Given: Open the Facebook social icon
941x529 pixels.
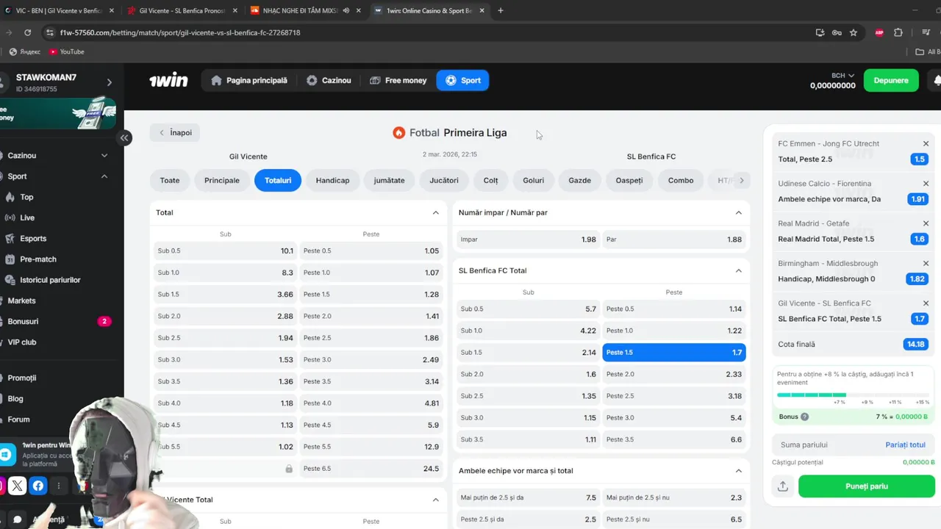Looking at the screenshot, I should (38, 486).
